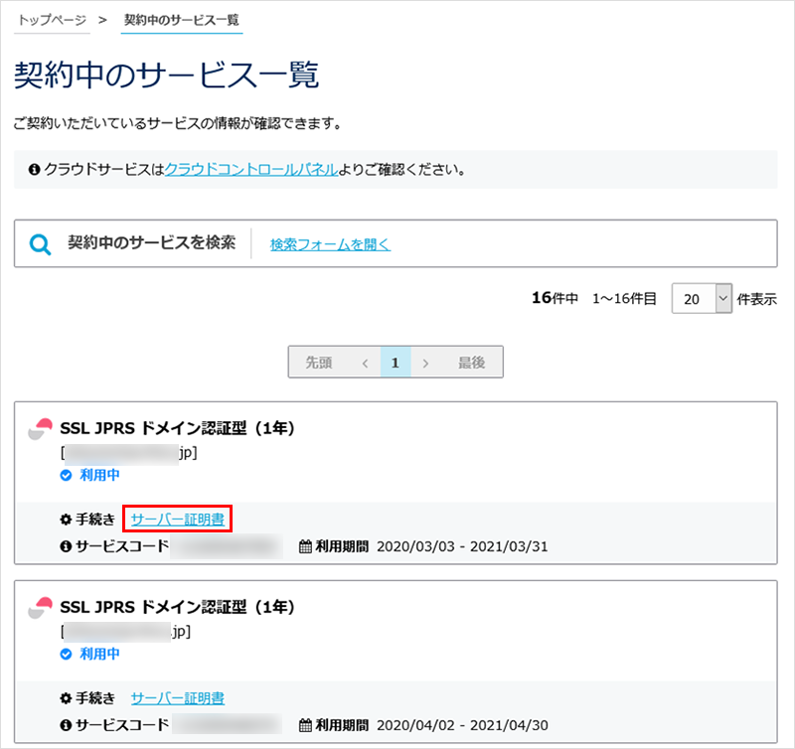Open the 20 items-per-page dropdown
Screen dimensions: 795x749
[702, 298]
